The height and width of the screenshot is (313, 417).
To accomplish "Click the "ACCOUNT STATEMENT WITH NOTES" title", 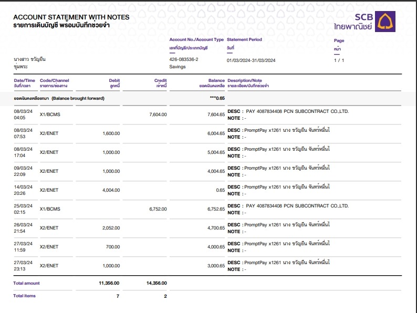I will click(x=71, y=17).
